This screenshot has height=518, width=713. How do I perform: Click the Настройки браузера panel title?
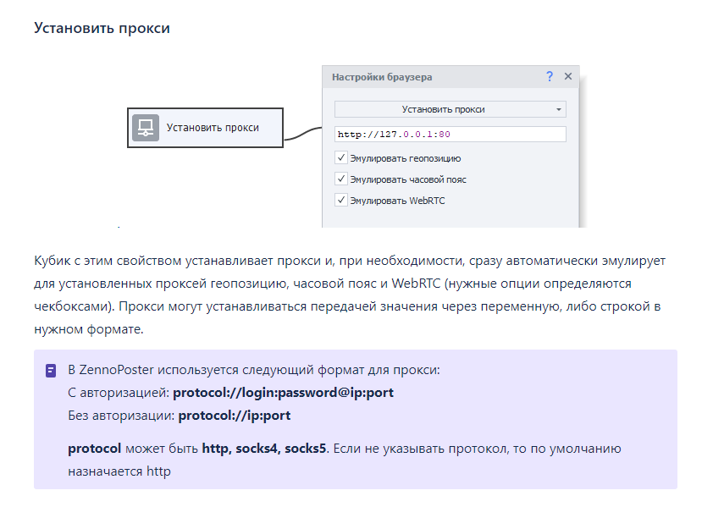(x=382, y=77)
